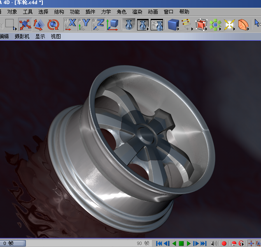Expand the picture viewer render flyout
261x247 pixels.
(147, 29)
